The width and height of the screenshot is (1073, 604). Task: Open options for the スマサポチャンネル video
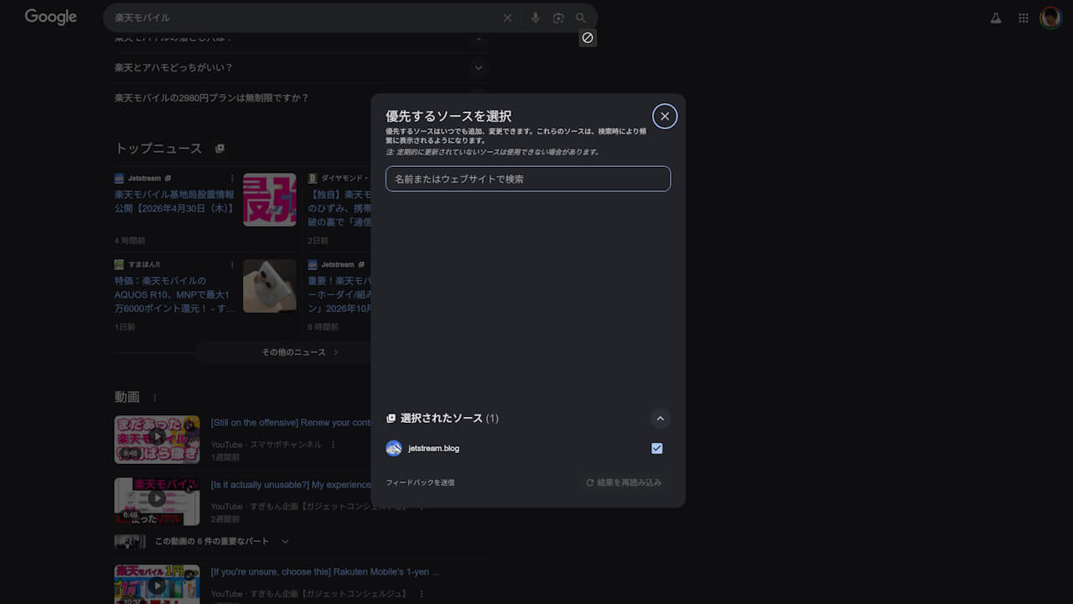click(x=333, y=445)
